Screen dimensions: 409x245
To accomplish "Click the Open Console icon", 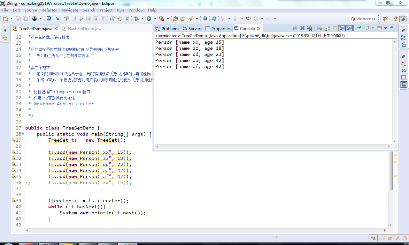I will click(379, 28).
